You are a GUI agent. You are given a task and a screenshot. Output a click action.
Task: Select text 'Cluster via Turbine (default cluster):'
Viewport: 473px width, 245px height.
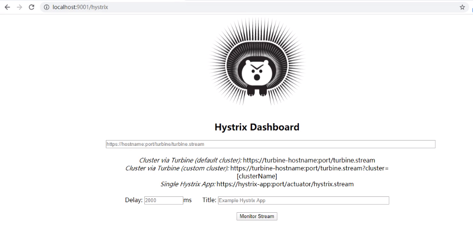pyautogui.click(x=191, y=160)
